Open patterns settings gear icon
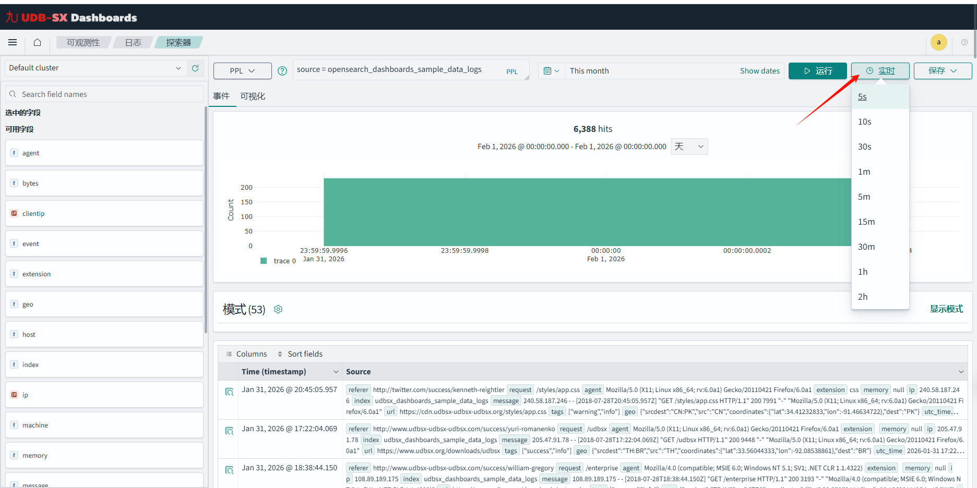Viewport: 977px width, 488px height. click(278, 309)
